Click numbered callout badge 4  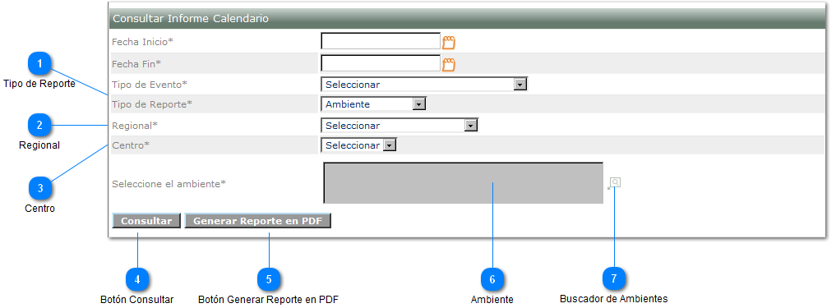137,279
